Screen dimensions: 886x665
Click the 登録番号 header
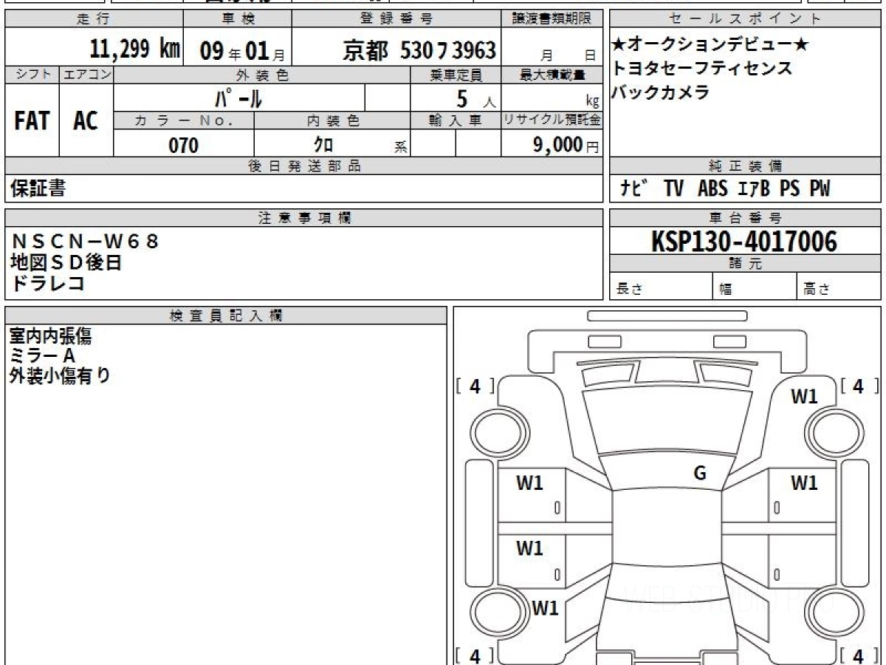click(x=397, y=19)
